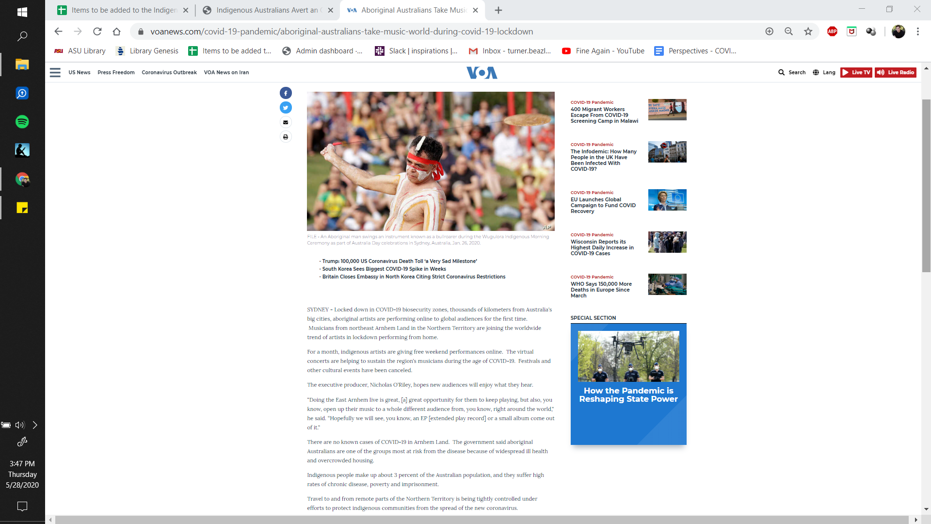
Task: Open Chrome three-dot menu
Action: pos(917,32)
